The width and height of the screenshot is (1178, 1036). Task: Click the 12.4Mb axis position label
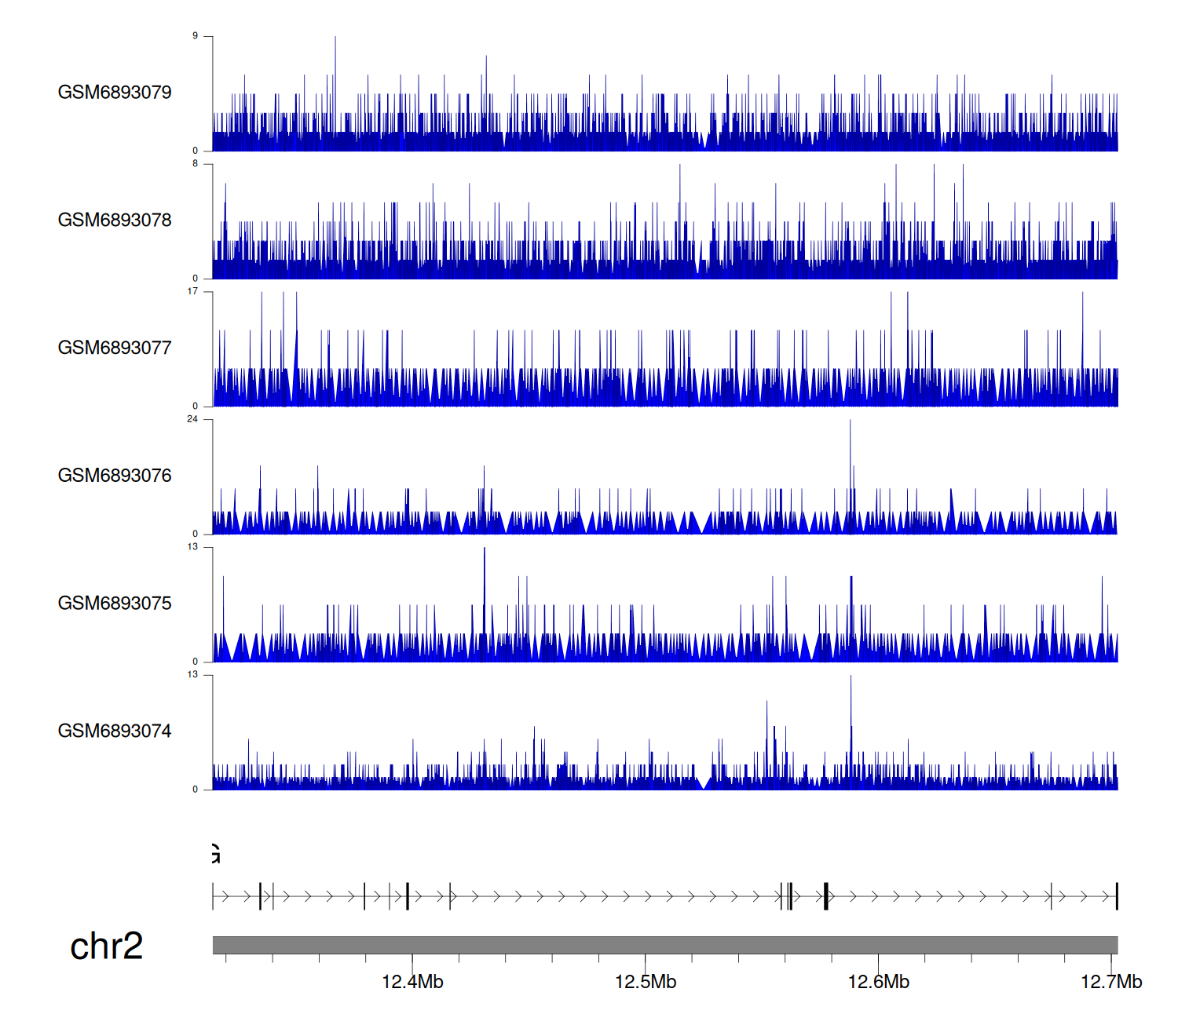[x=412, y=982]
